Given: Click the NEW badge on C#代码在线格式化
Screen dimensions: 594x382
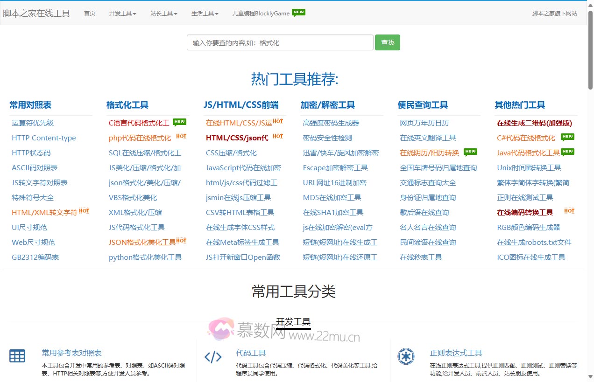Looking at the screenshot, I should pos(567,137).
